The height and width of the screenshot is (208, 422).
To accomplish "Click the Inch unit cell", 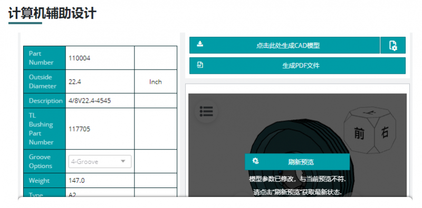I will click(156, 82).
